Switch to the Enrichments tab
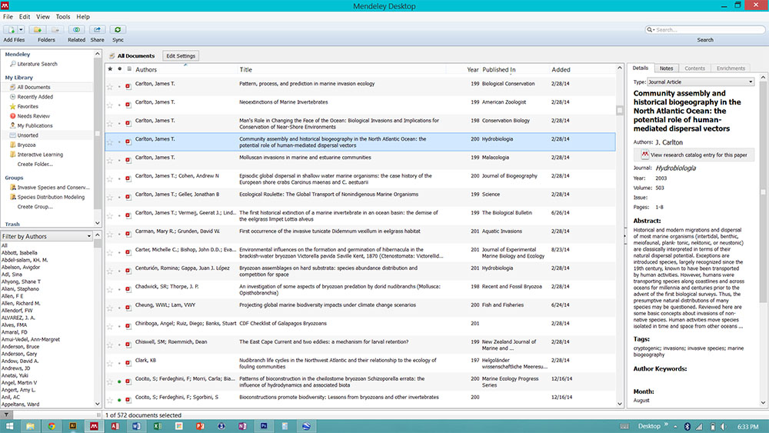 [x=731, y=68]
